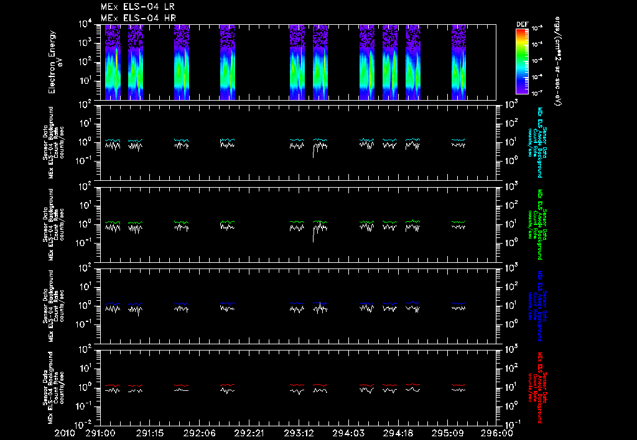Click the '291:15' time axis label
This screenshot has height=440, width=637.
(149, 433)
